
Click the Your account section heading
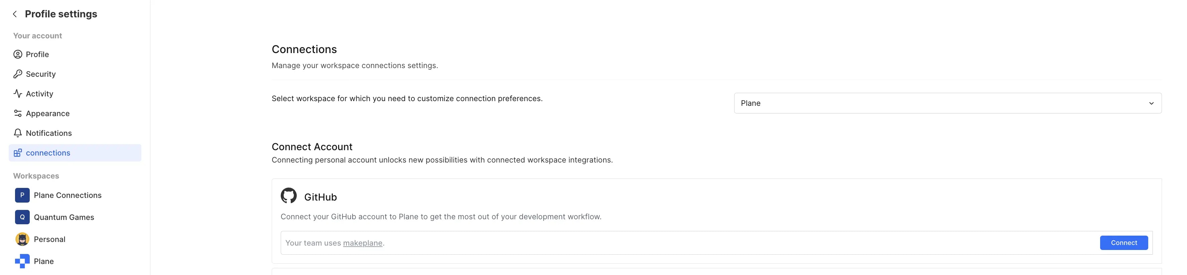37,35
